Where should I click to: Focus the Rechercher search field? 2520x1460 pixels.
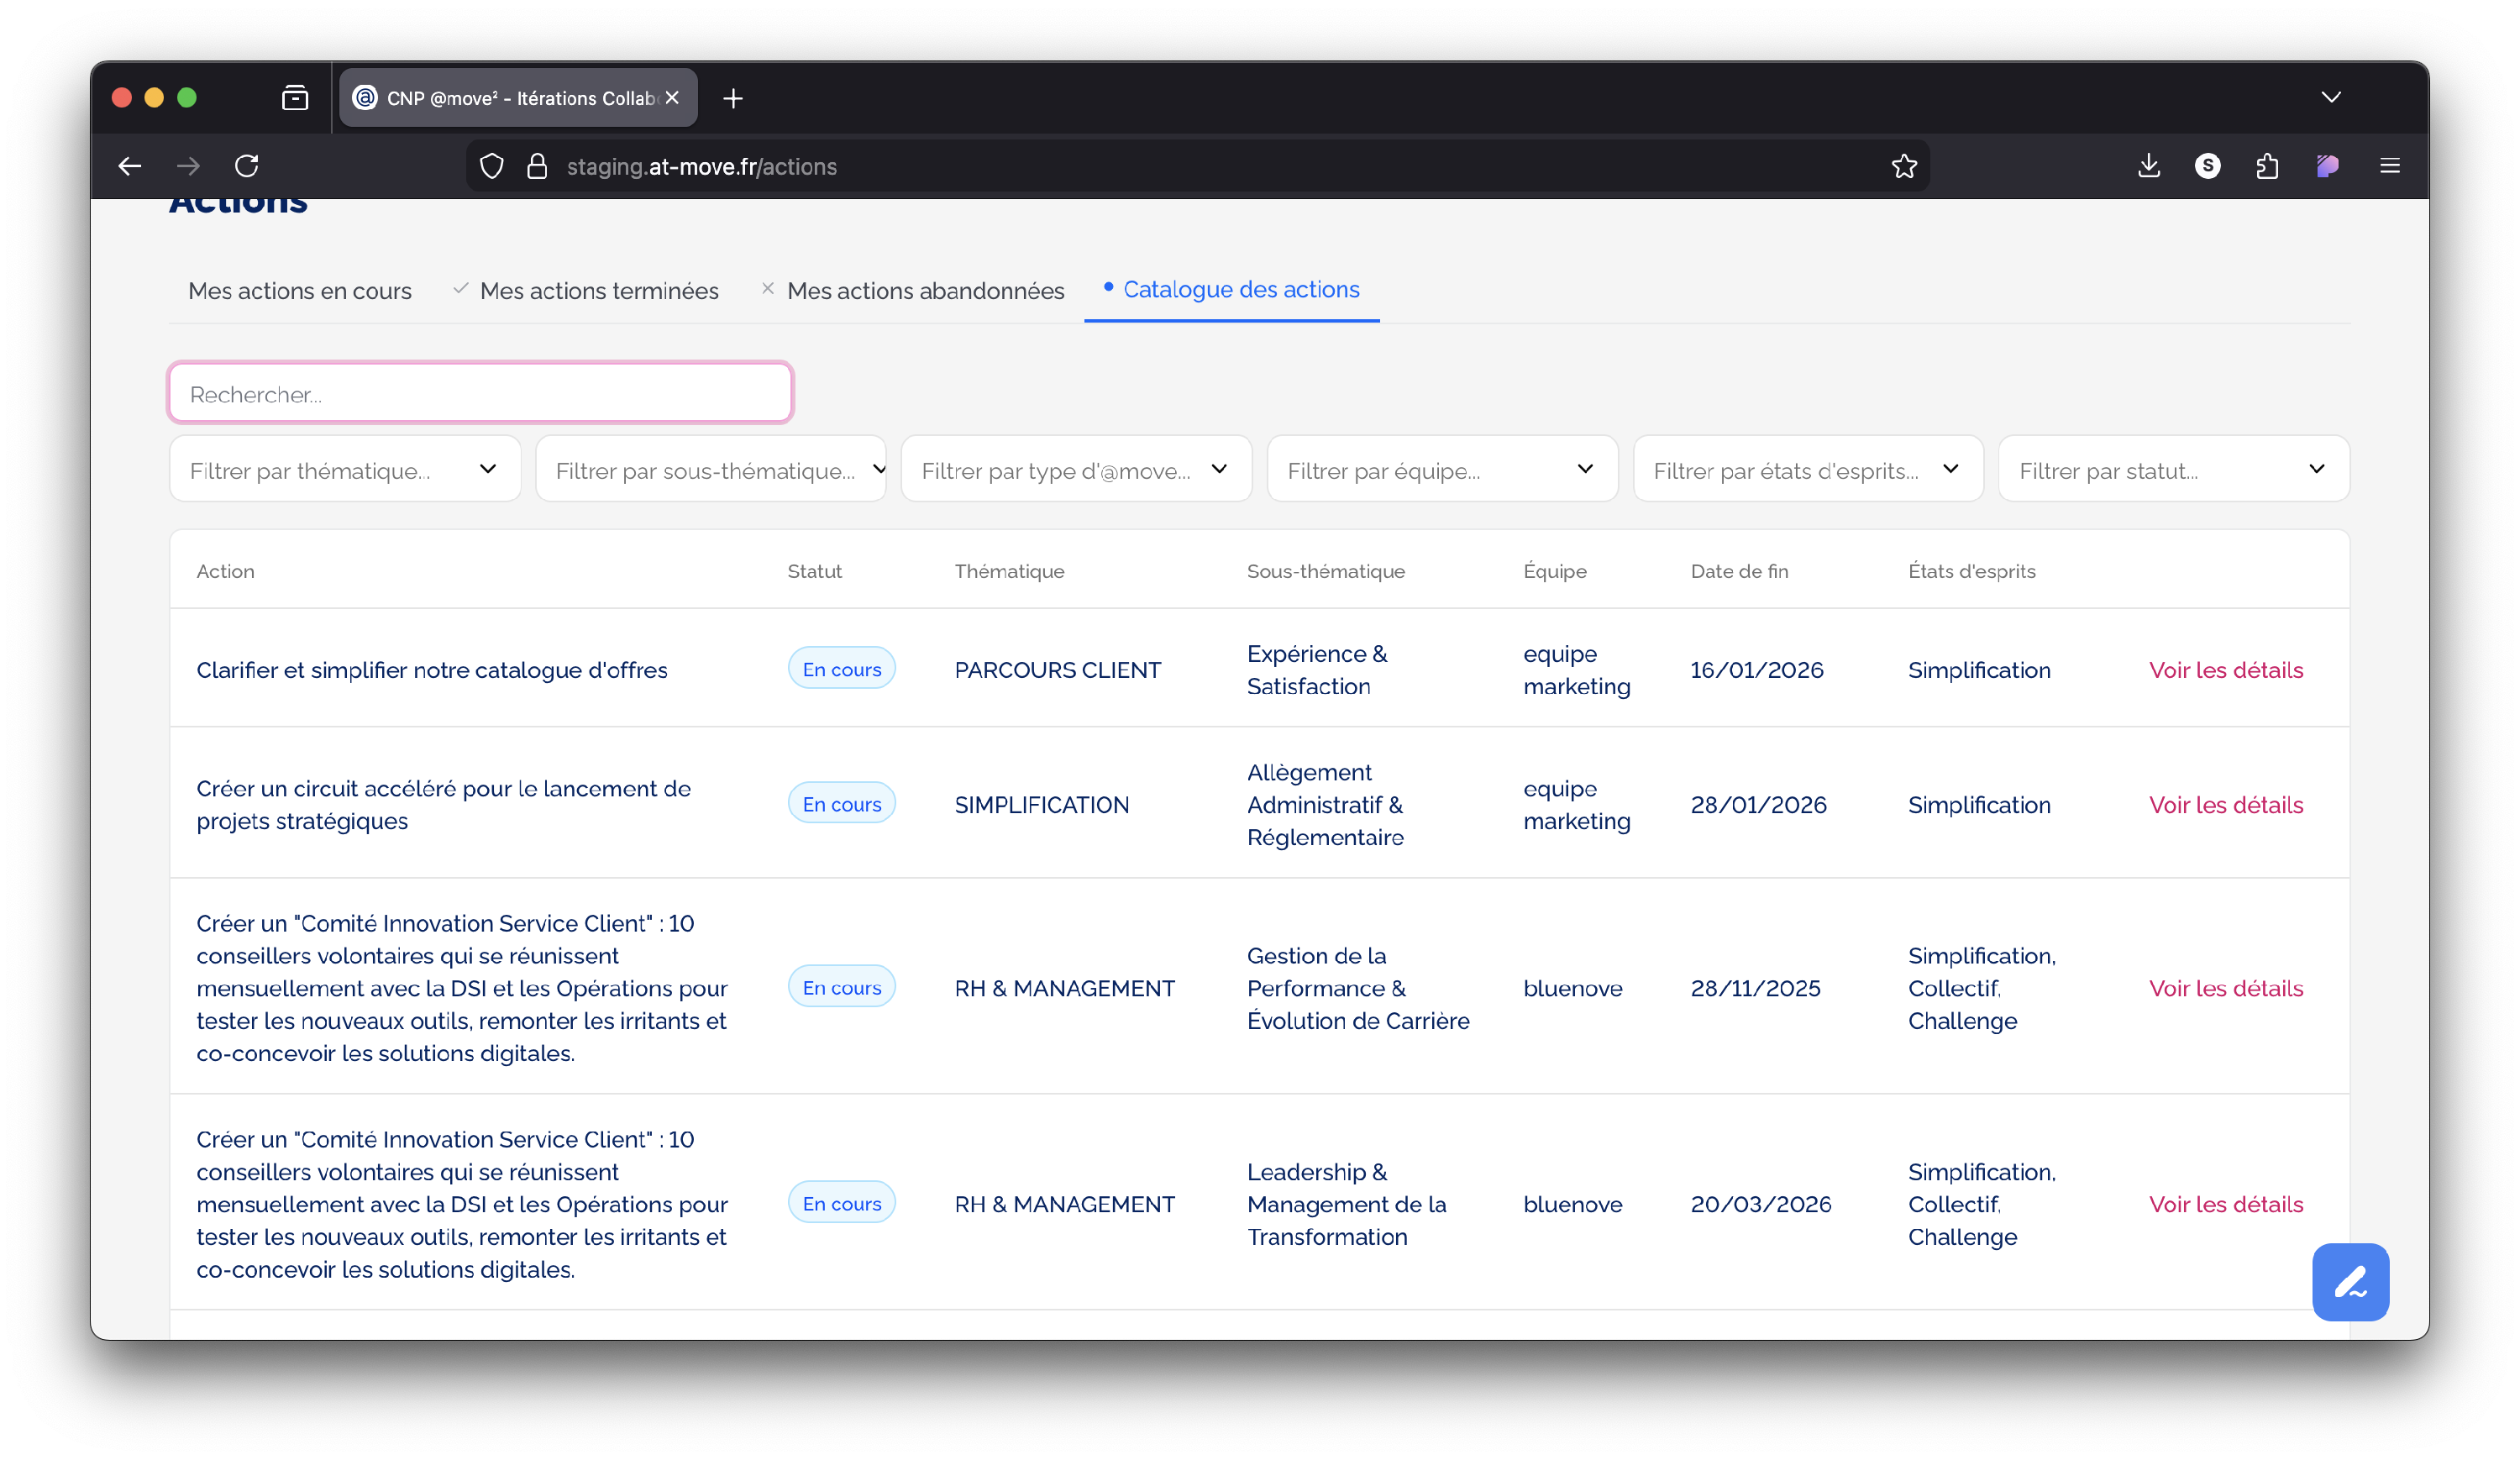[480, 394]
